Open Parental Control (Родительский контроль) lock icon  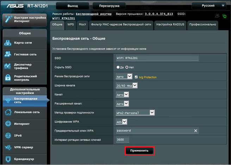(8, 78)
